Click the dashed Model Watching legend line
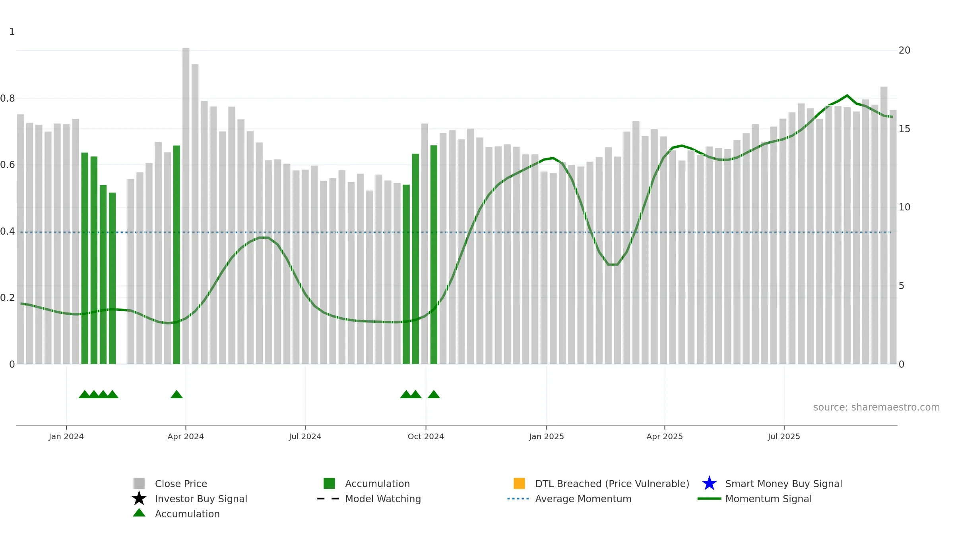 328,499
